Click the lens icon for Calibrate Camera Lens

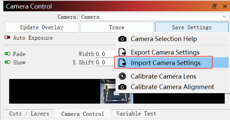(x=122, y=76)
